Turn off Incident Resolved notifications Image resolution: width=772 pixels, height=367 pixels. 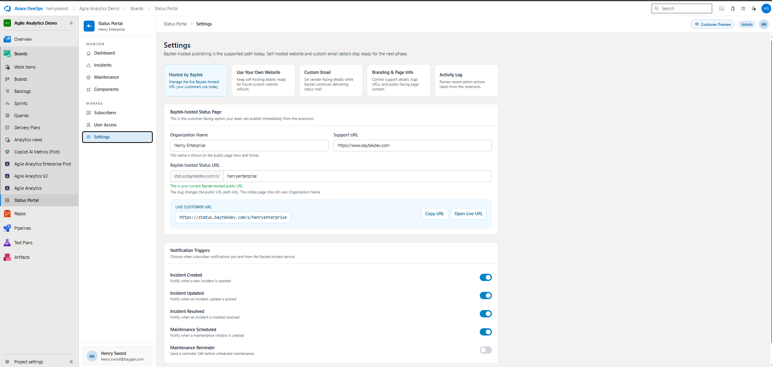tap(485, 314)
